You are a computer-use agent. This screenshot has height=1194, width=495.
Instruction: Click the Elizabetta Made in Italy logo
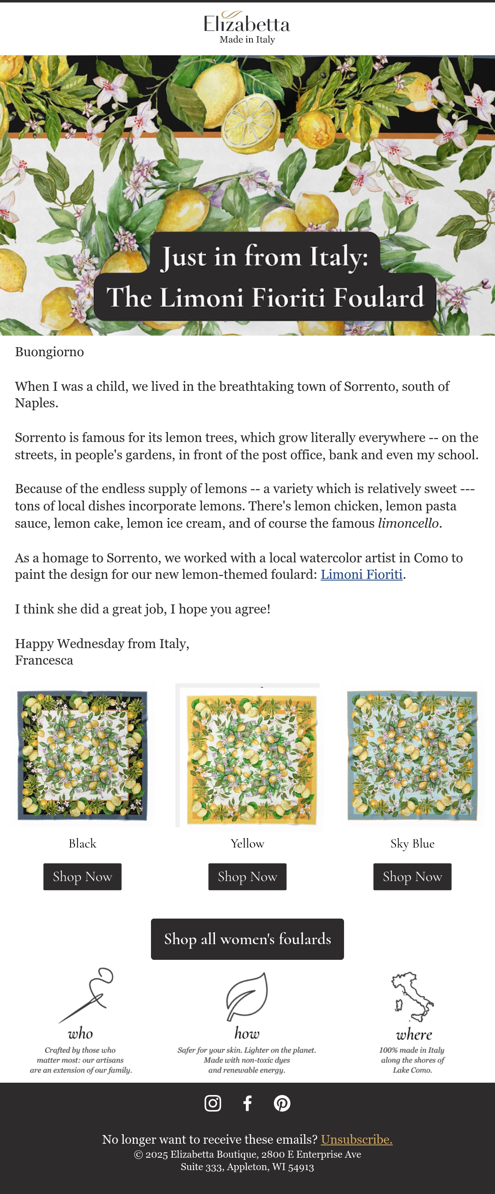pos(247,28)
